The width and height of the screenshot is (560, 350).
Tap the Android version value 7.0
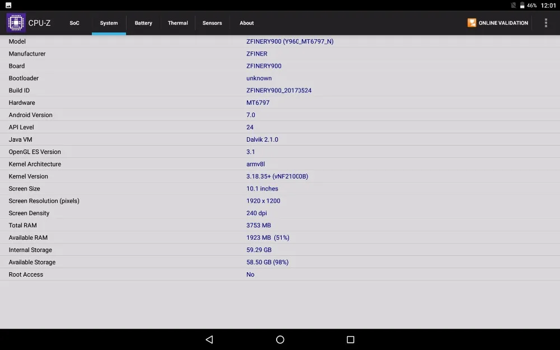click(251, 115)
